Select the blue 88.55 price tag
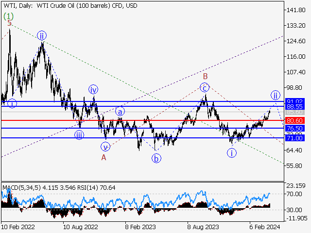 [x=295, y=107]
